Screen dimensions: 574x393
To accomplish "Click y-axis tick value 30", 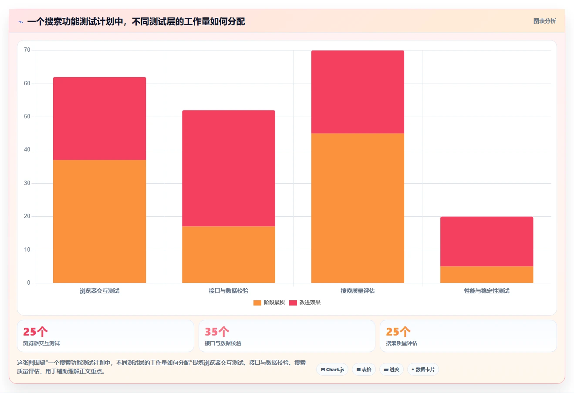I will click(x=27, y=183).
